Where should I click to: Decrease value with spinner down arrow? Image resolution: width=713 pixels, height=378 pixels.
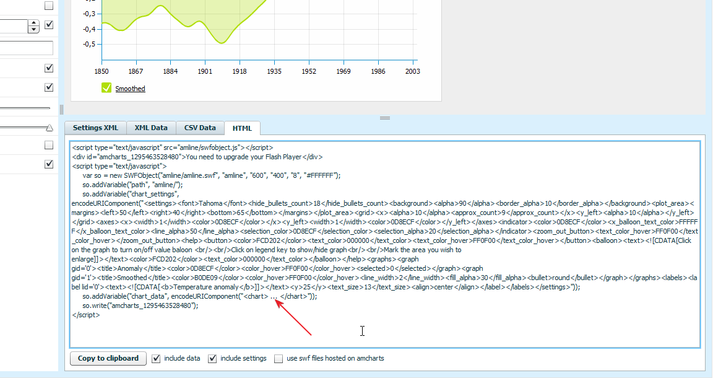pos(33,30)
